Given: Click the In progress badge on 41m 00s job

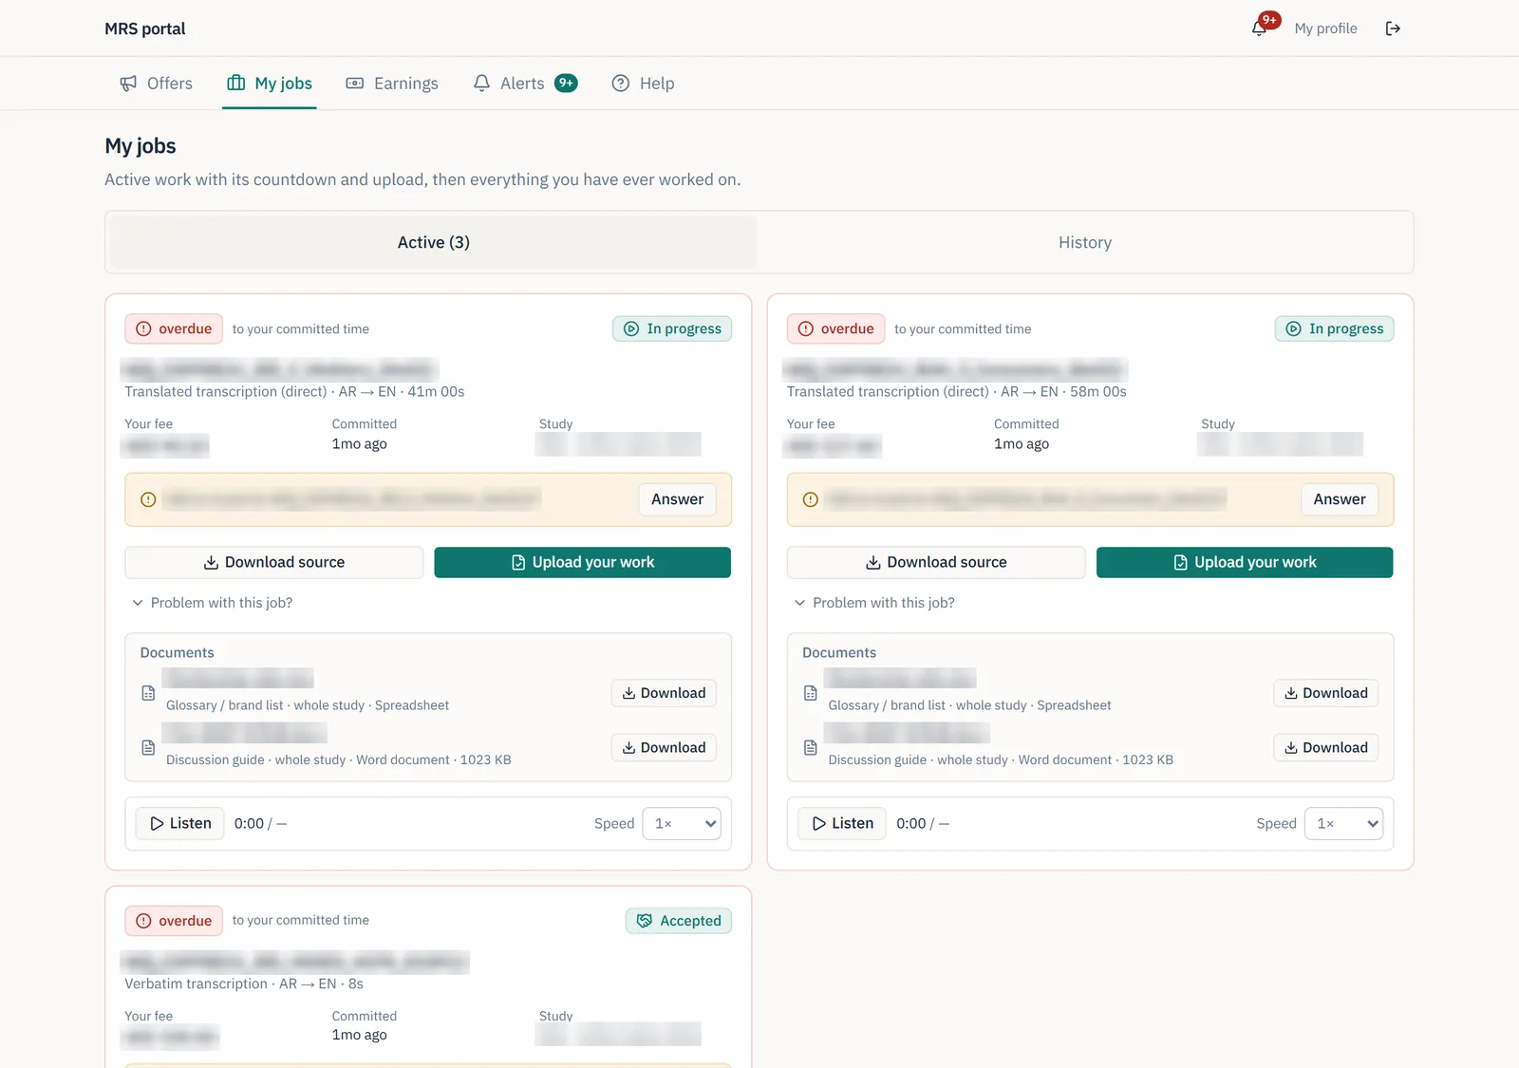Looking at the screenshot, I should tap(672, 329).
